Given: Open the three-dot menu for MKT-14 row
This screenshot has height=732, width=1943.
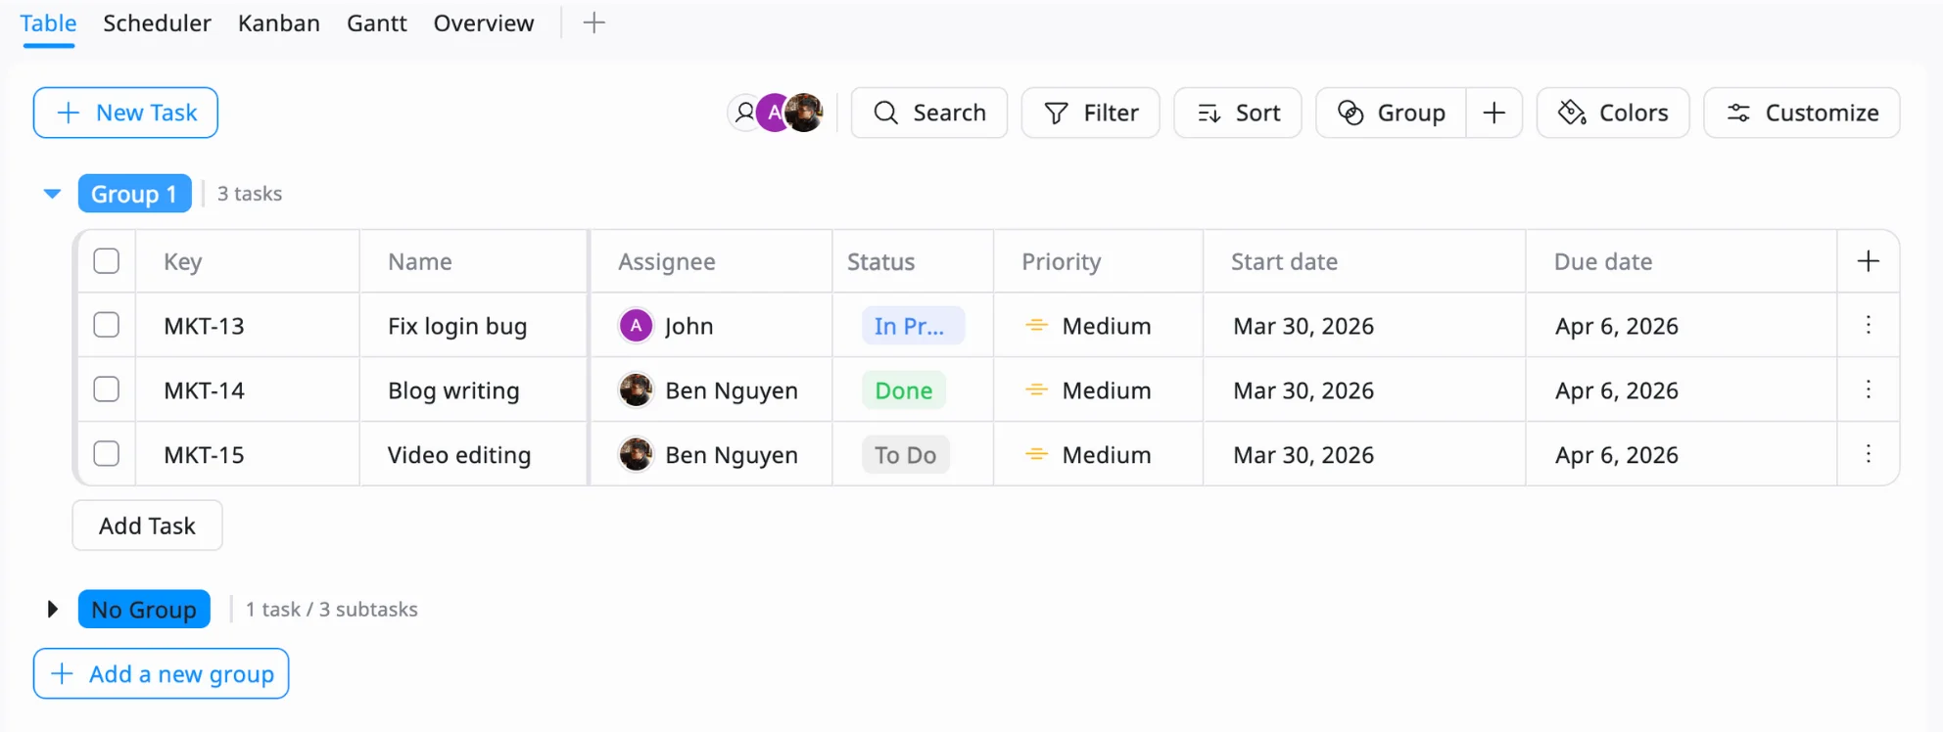Looking at the screenshot, I should (1868, 389).
